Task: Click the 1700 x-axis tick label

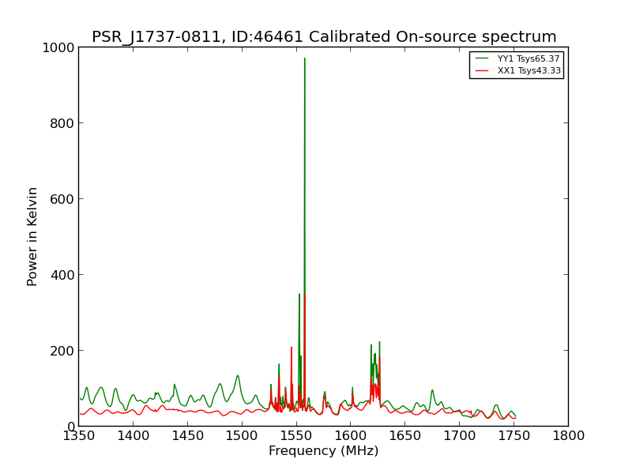Action: [460, 436]
